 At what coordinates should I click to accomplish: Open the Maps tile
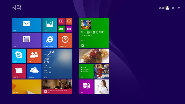(86, 87)
